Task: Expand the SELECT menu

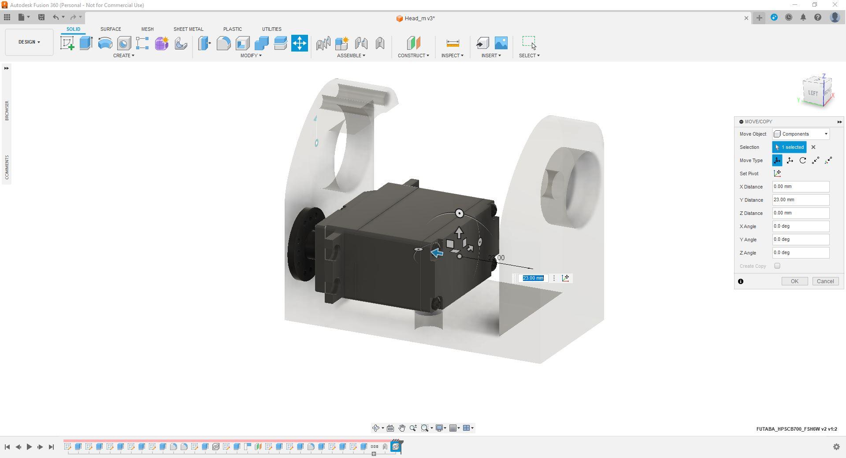Action: tap(529, 55)
